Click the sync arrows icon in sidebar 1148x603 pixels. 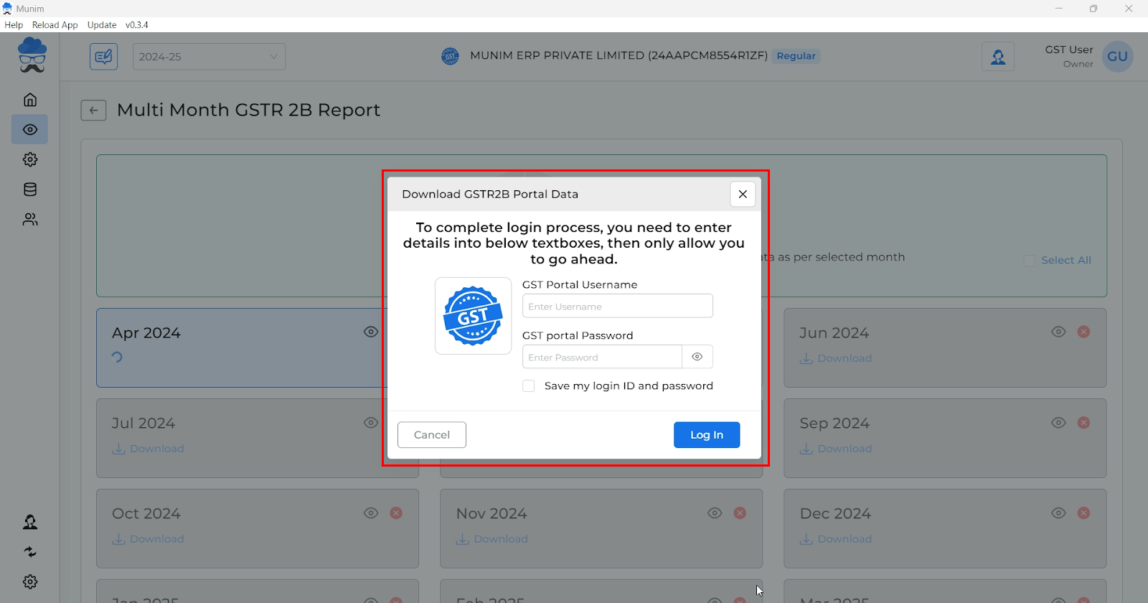(x=30, y=552)
